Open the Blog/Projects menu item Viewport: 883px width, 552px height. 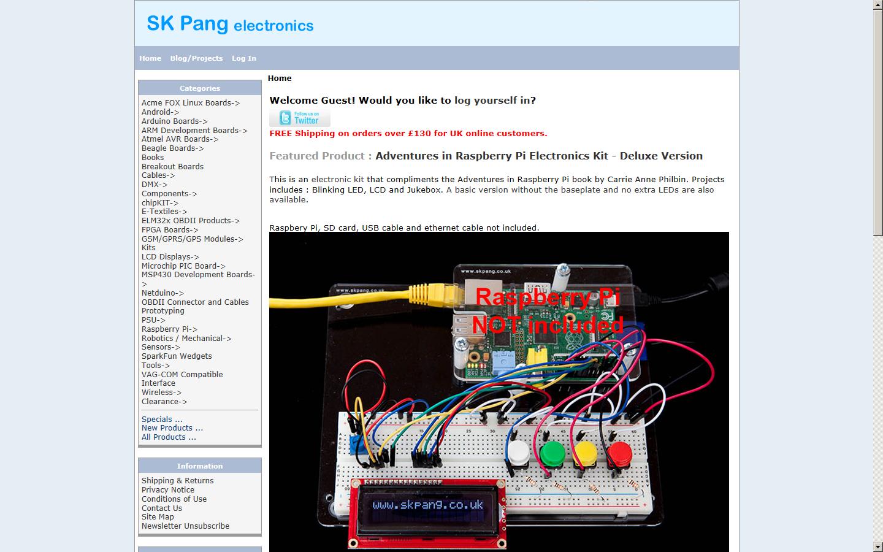coord(196,58)
